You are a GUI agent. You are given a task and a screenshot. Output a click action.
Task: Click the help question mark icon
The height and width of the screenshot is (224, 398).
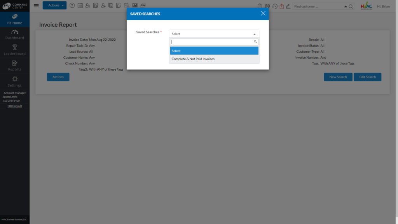pyautogui.click(x=72, y=5)
